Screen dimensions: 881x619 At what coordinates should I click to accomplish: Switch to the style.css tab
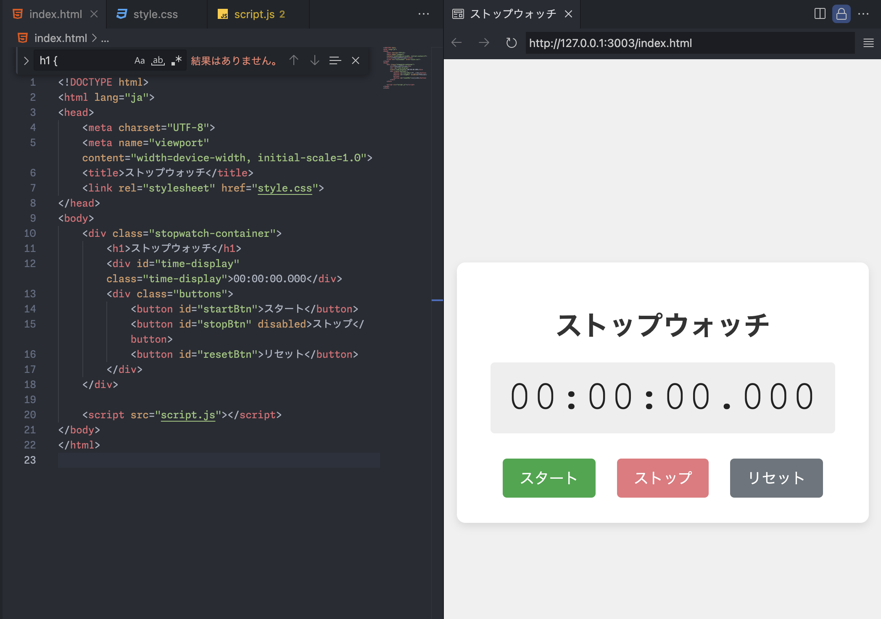tap(155, 14)
